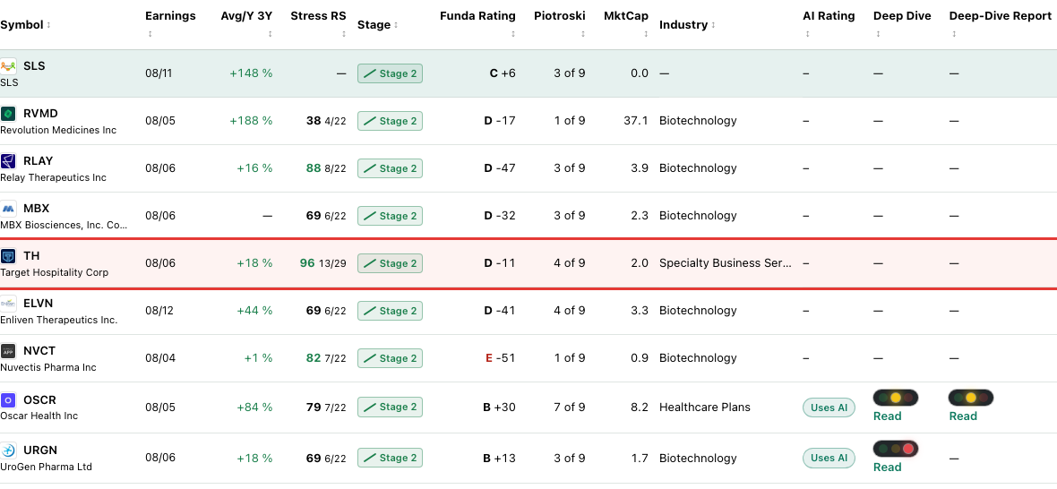The image size is (1057, 489).
Task: Click OSCR Deep-Dive Report traffic light icon
Action: click(971, 398)
